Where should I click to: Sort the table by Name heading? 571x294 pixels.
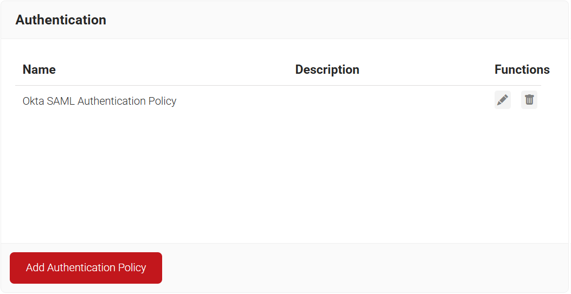coord(39,69)
